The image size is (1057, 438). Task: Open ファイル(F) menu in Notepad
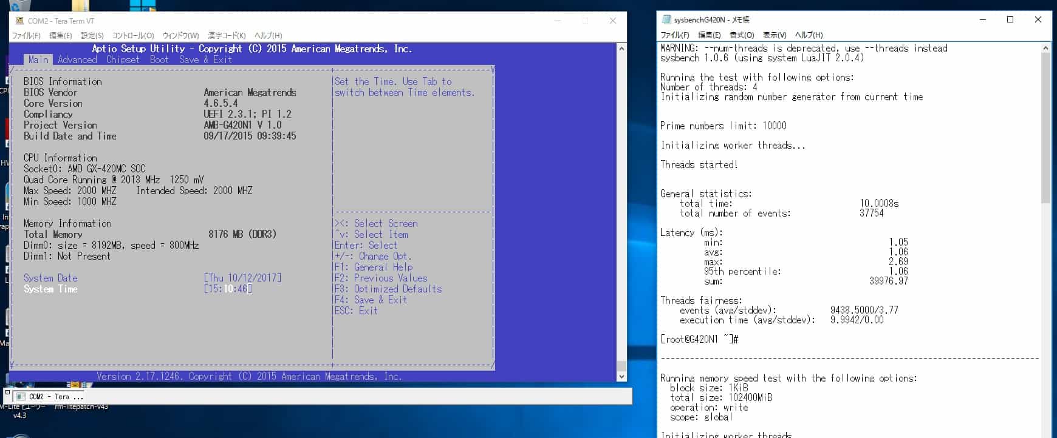pyautogui.click(x=675, y=35)
